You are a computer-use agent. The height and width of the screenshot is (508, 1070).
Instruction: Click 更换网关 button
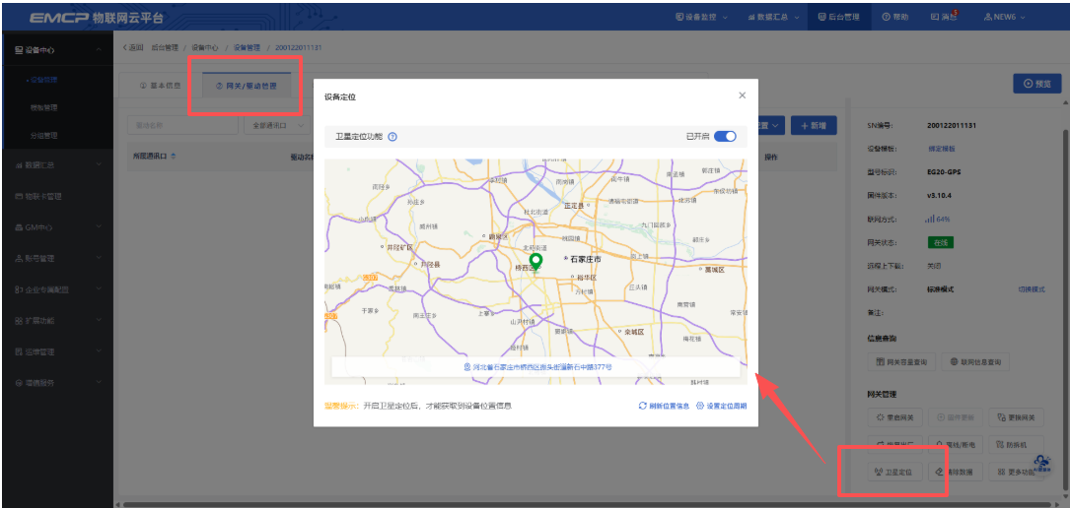[x=1017, y=417]
